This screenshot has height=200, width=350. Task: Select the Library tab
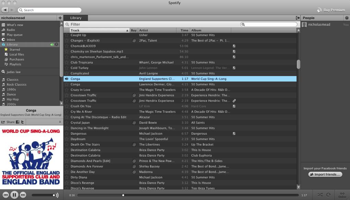76,18
